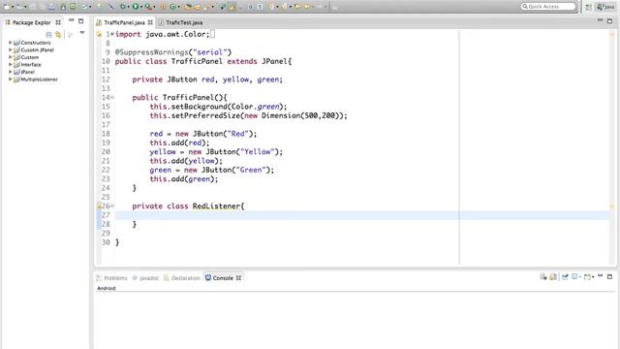Switch to the TraficTest.java editor tab
This screenshot has height=349, width=620.
(x=184, y=22)
